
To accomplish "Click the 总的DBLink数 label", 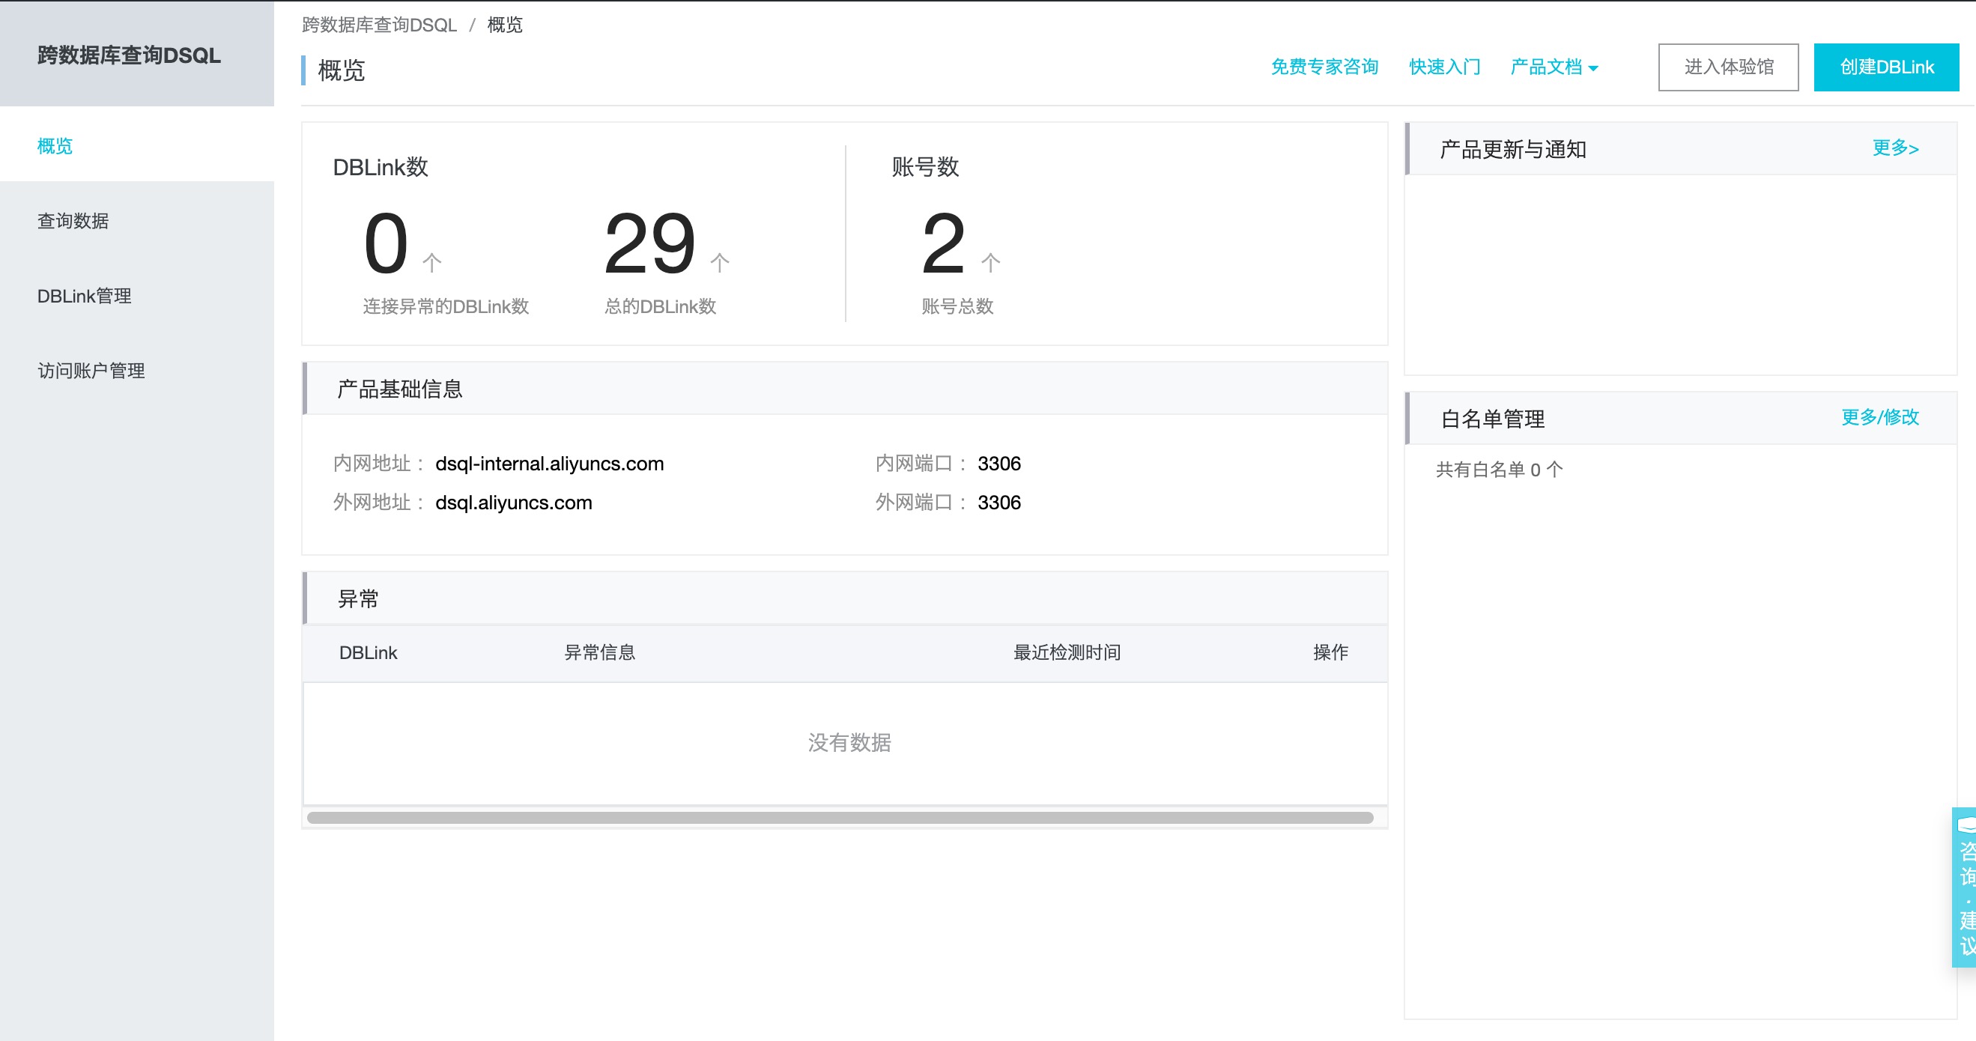I will pos(660,306).
